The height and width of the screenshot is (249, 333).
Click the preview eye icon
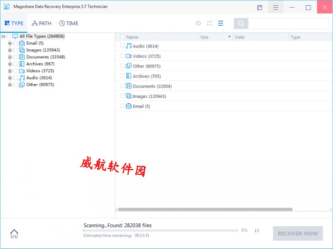click(x=198, y=23)
